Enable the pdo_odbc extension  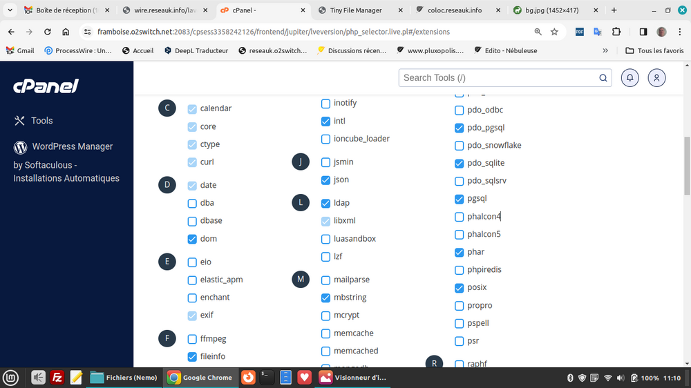click(460, 110)
